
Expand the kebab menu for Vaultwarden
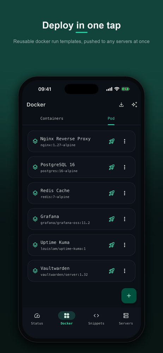(x=125, y=271)
